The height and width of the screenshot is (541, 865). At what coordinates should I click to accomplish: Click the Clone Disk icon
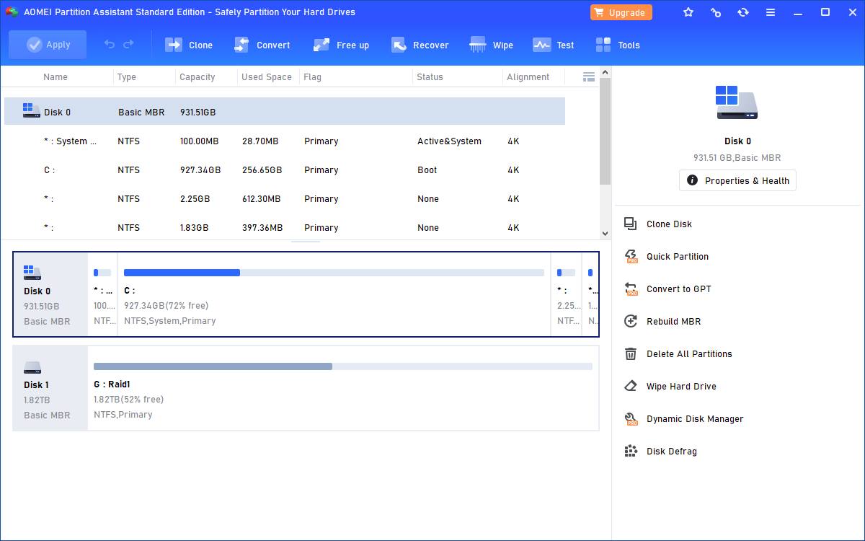[x=631, y=224]
